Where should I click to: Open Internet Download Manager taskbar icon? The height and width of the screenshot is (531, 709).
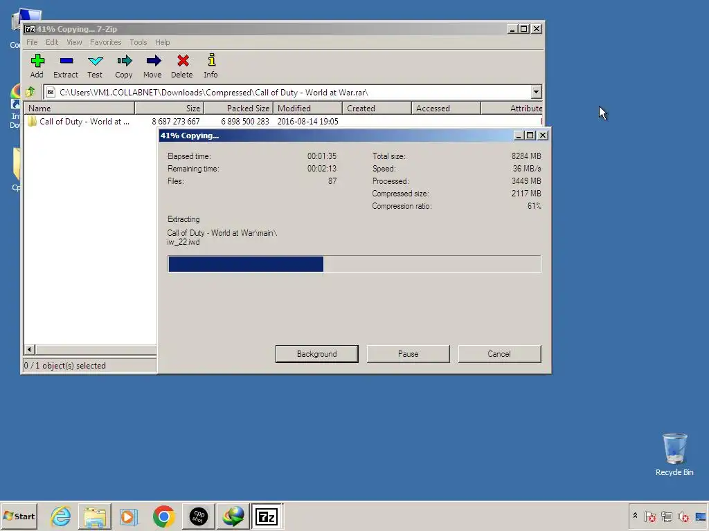pos(233,516)
